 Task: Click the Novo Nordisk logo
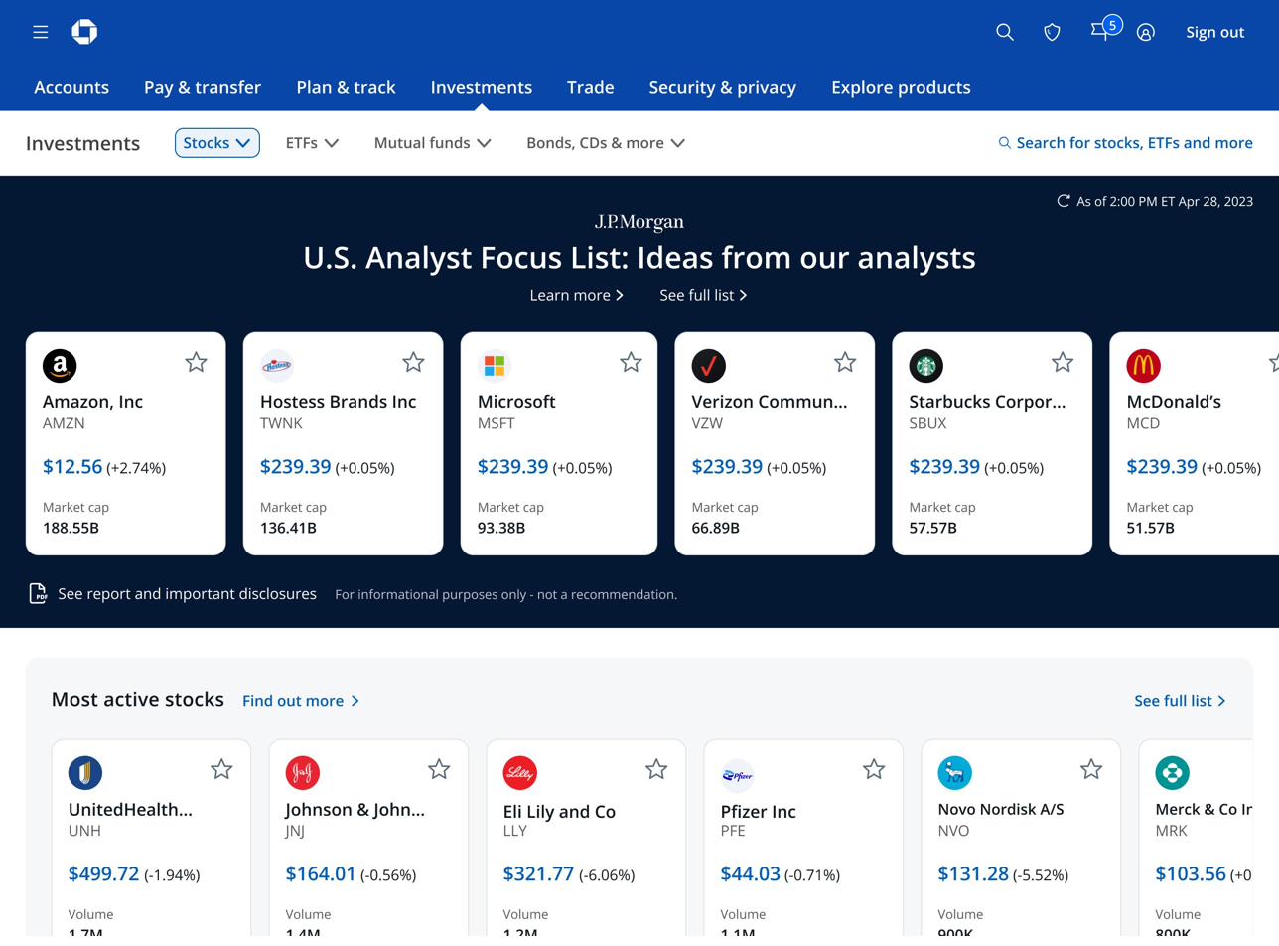(955, 772)
